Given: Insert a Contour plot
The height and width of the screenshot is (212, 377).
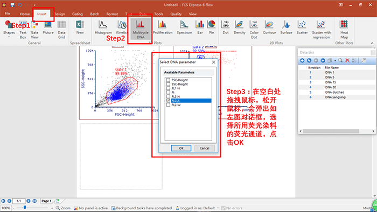Looking at the screenshot, I should [x=269, y=27].
